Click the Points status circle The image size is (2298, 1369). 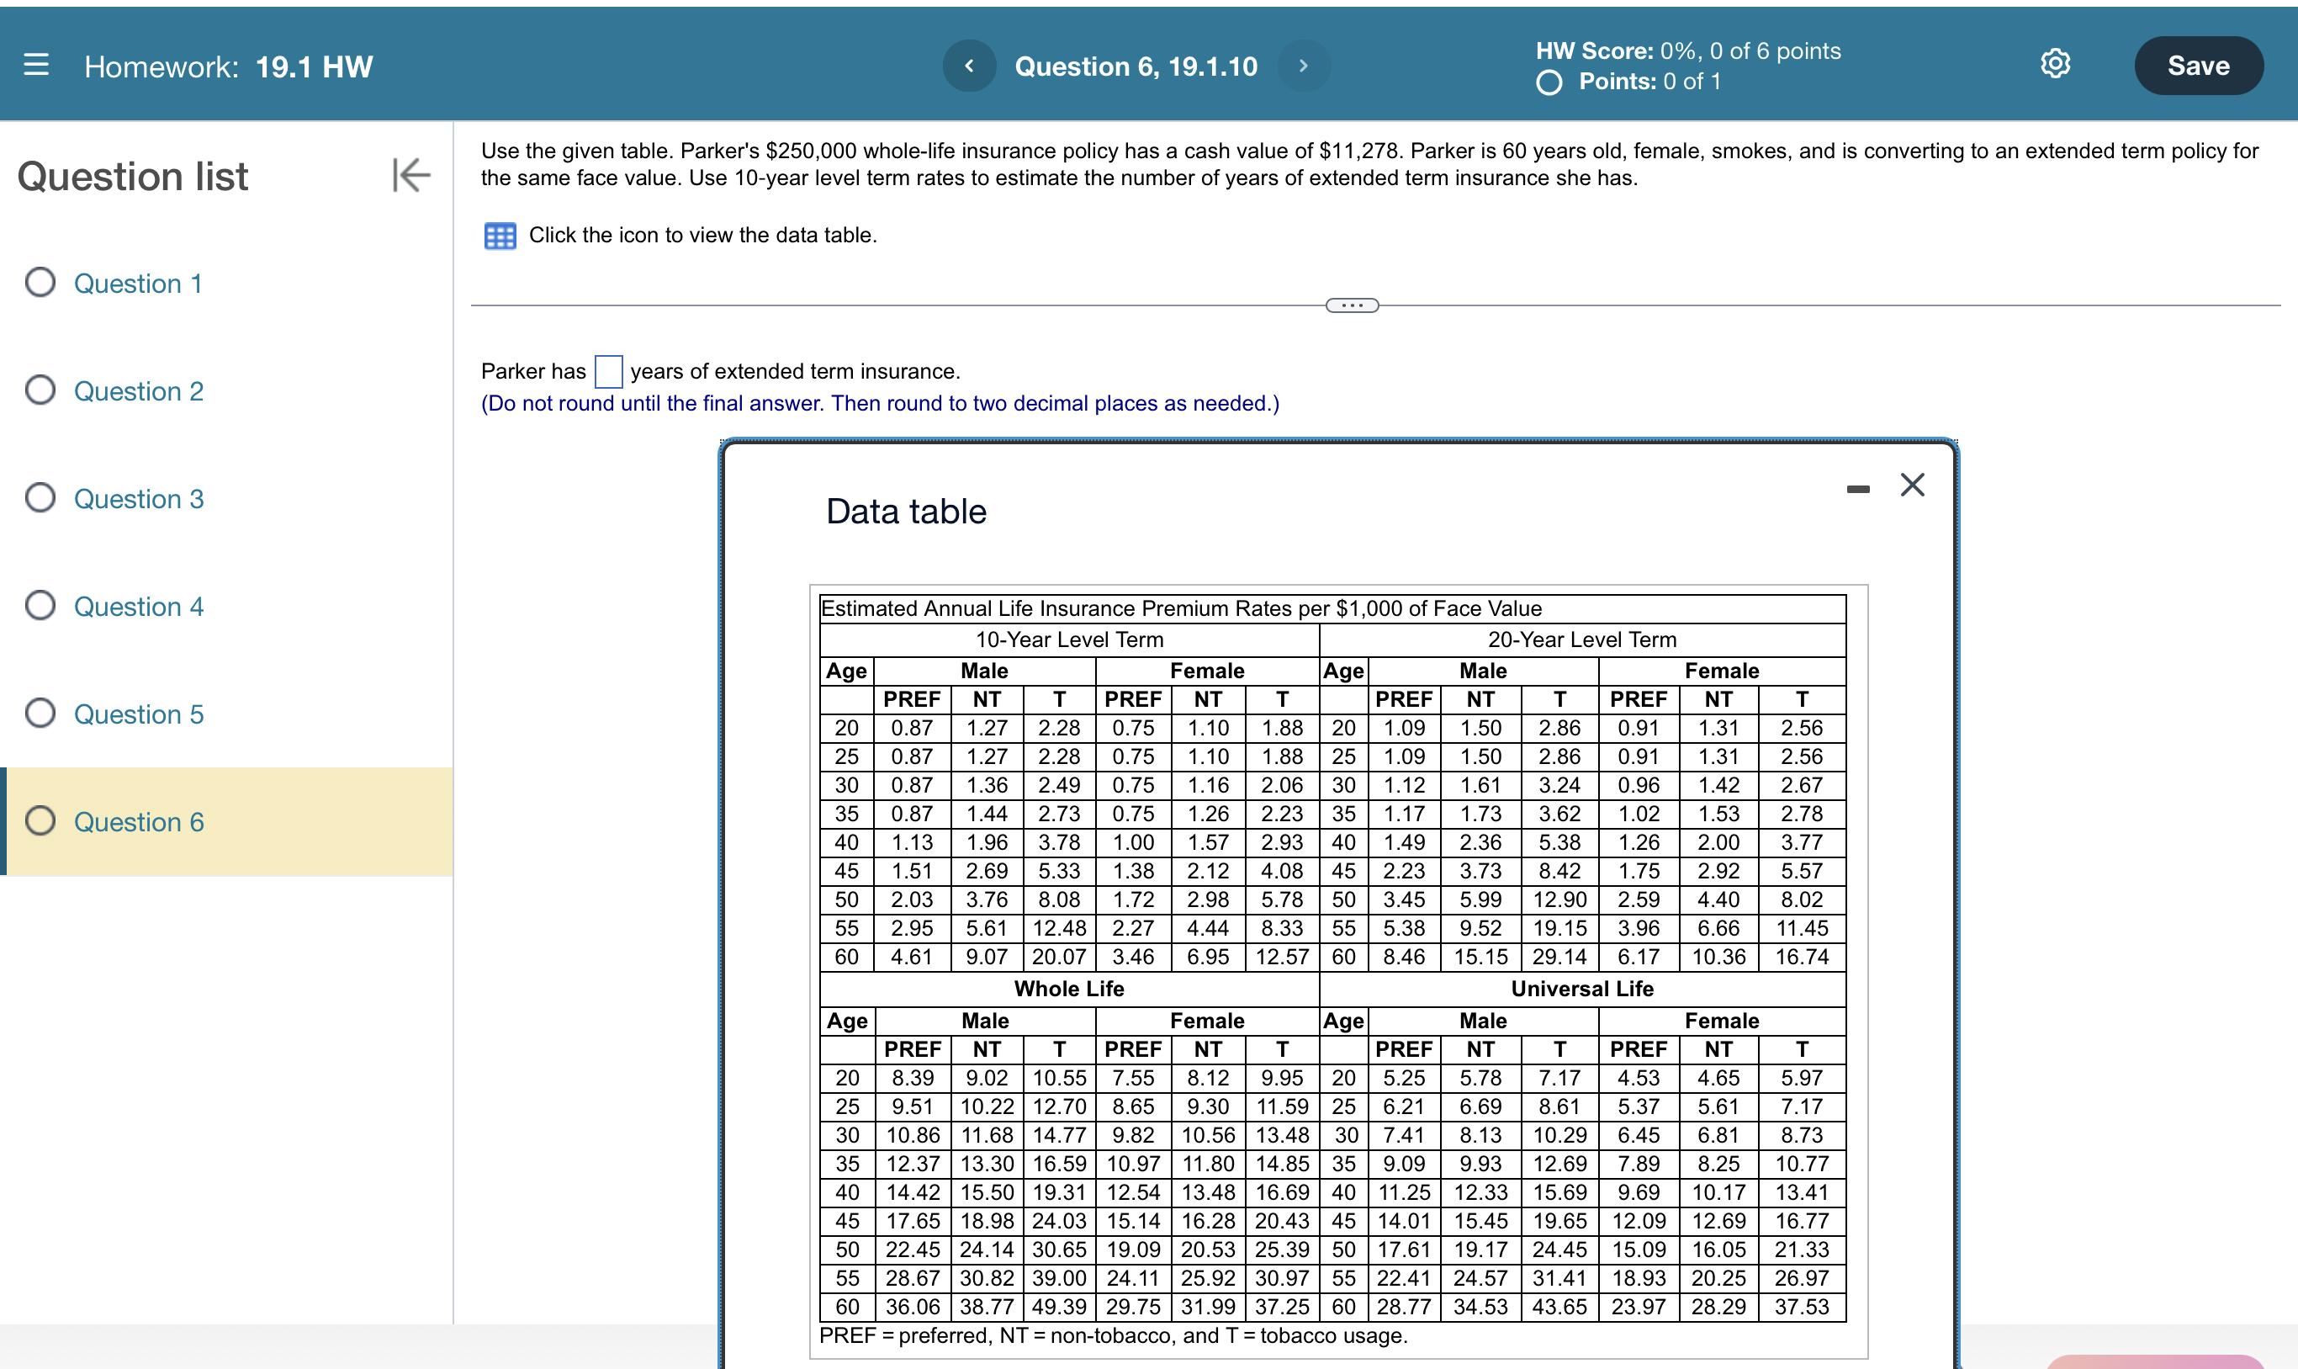[x=1549, y=83]
